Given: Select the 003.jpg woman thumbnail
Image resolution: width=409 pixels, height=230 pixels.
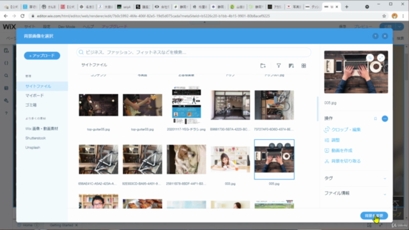Looking at the screenshot, I should pyautogui.click(x=230, y=159).
